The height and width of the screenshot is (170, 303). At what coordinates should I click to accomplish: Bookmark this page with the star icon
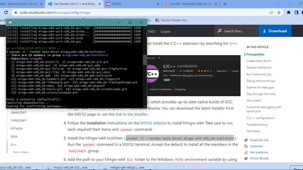tap(279, 13)
